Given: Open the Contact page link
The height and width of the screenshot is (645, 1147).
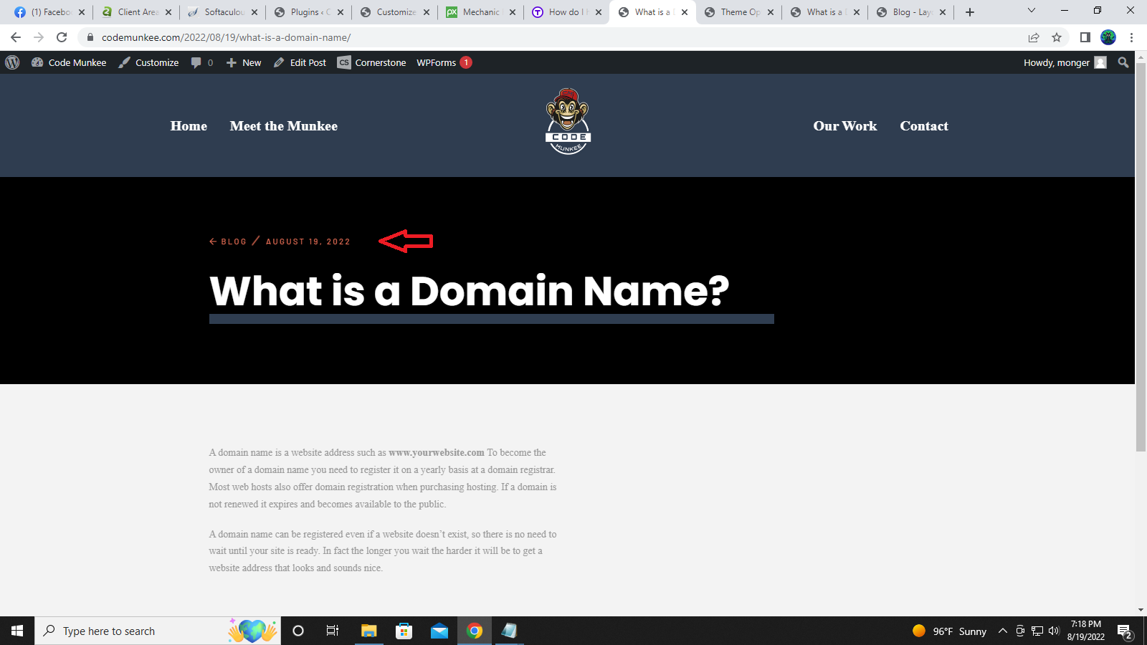Looking at the screenshot, I should coord(923,126).
